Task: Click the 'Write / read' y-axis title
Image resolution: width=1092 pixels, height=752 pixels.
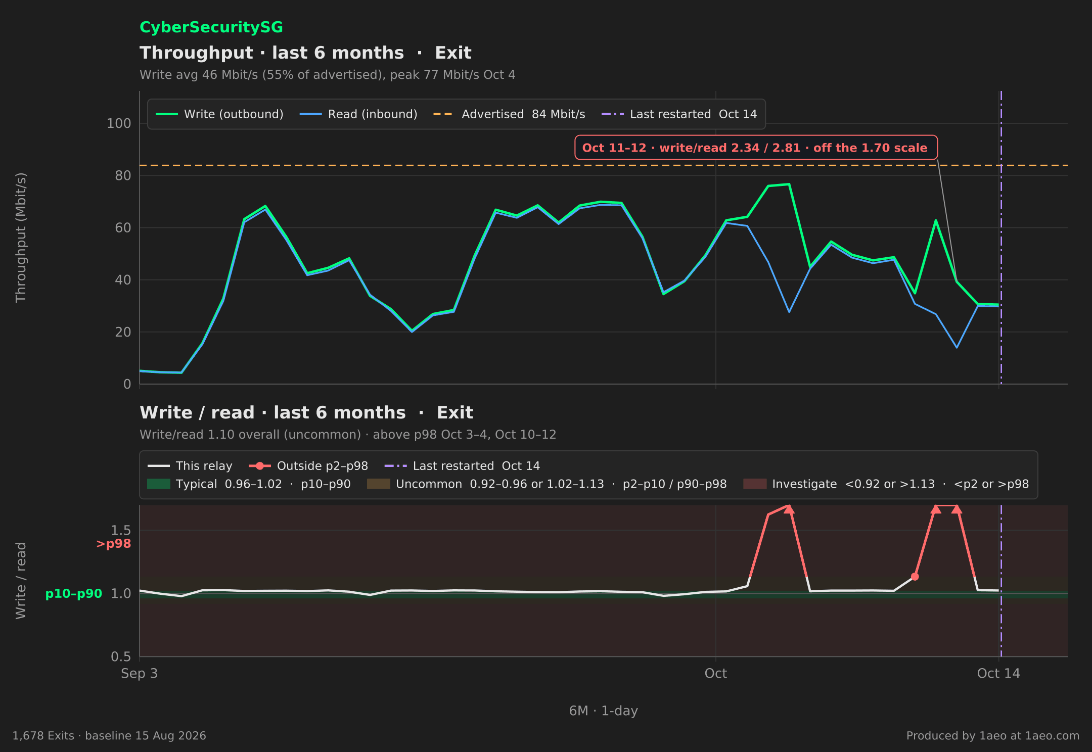Action: point(21,581)
